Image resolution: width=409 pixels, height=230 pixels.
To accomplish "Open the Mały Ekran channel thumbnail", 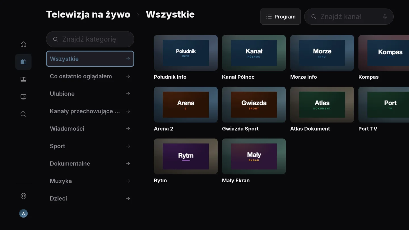I will (x=254, y=156).
